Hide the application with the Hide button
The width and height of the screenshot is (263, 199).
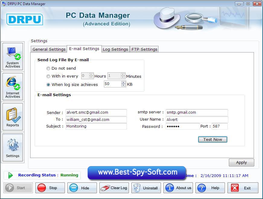(82, 188)
